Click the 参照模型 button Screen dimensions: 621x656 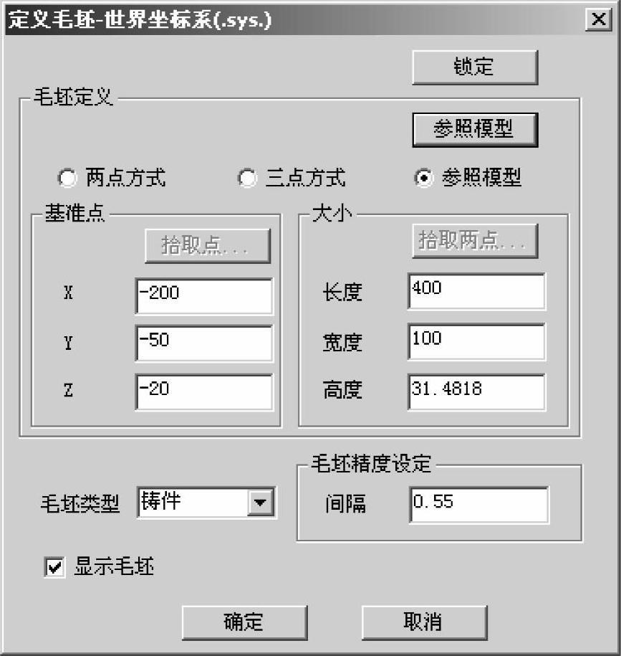(475, 130)
